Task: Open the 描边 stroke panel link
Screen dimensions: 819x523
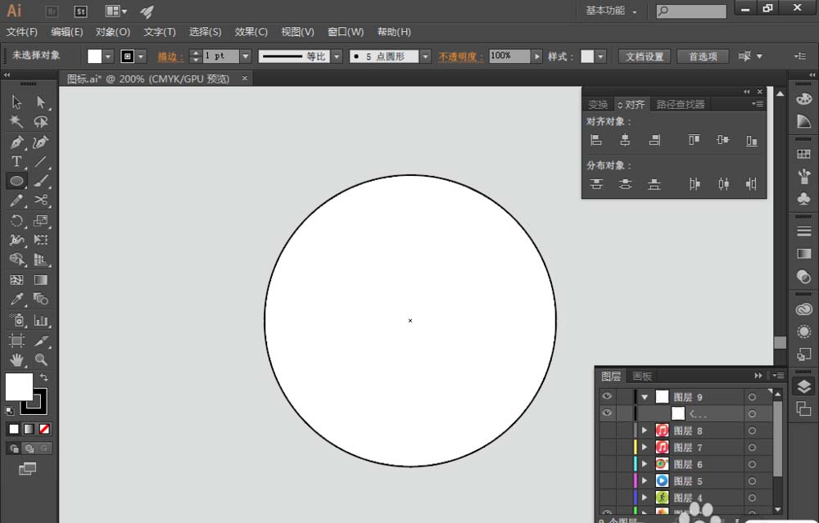Action: click(x=170, y=56)
